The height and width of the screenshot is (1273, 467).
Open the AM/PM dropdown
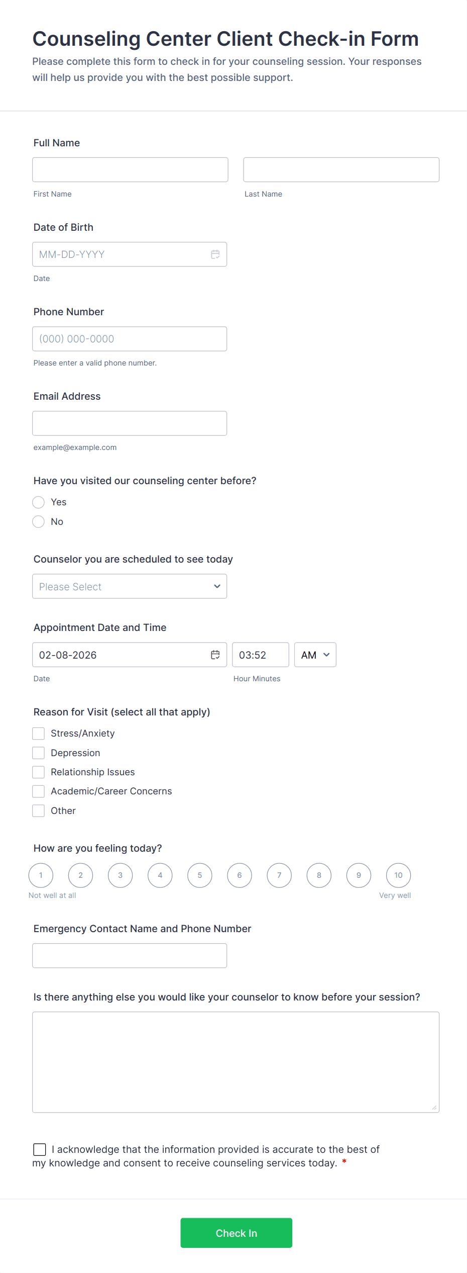[315, 655]
